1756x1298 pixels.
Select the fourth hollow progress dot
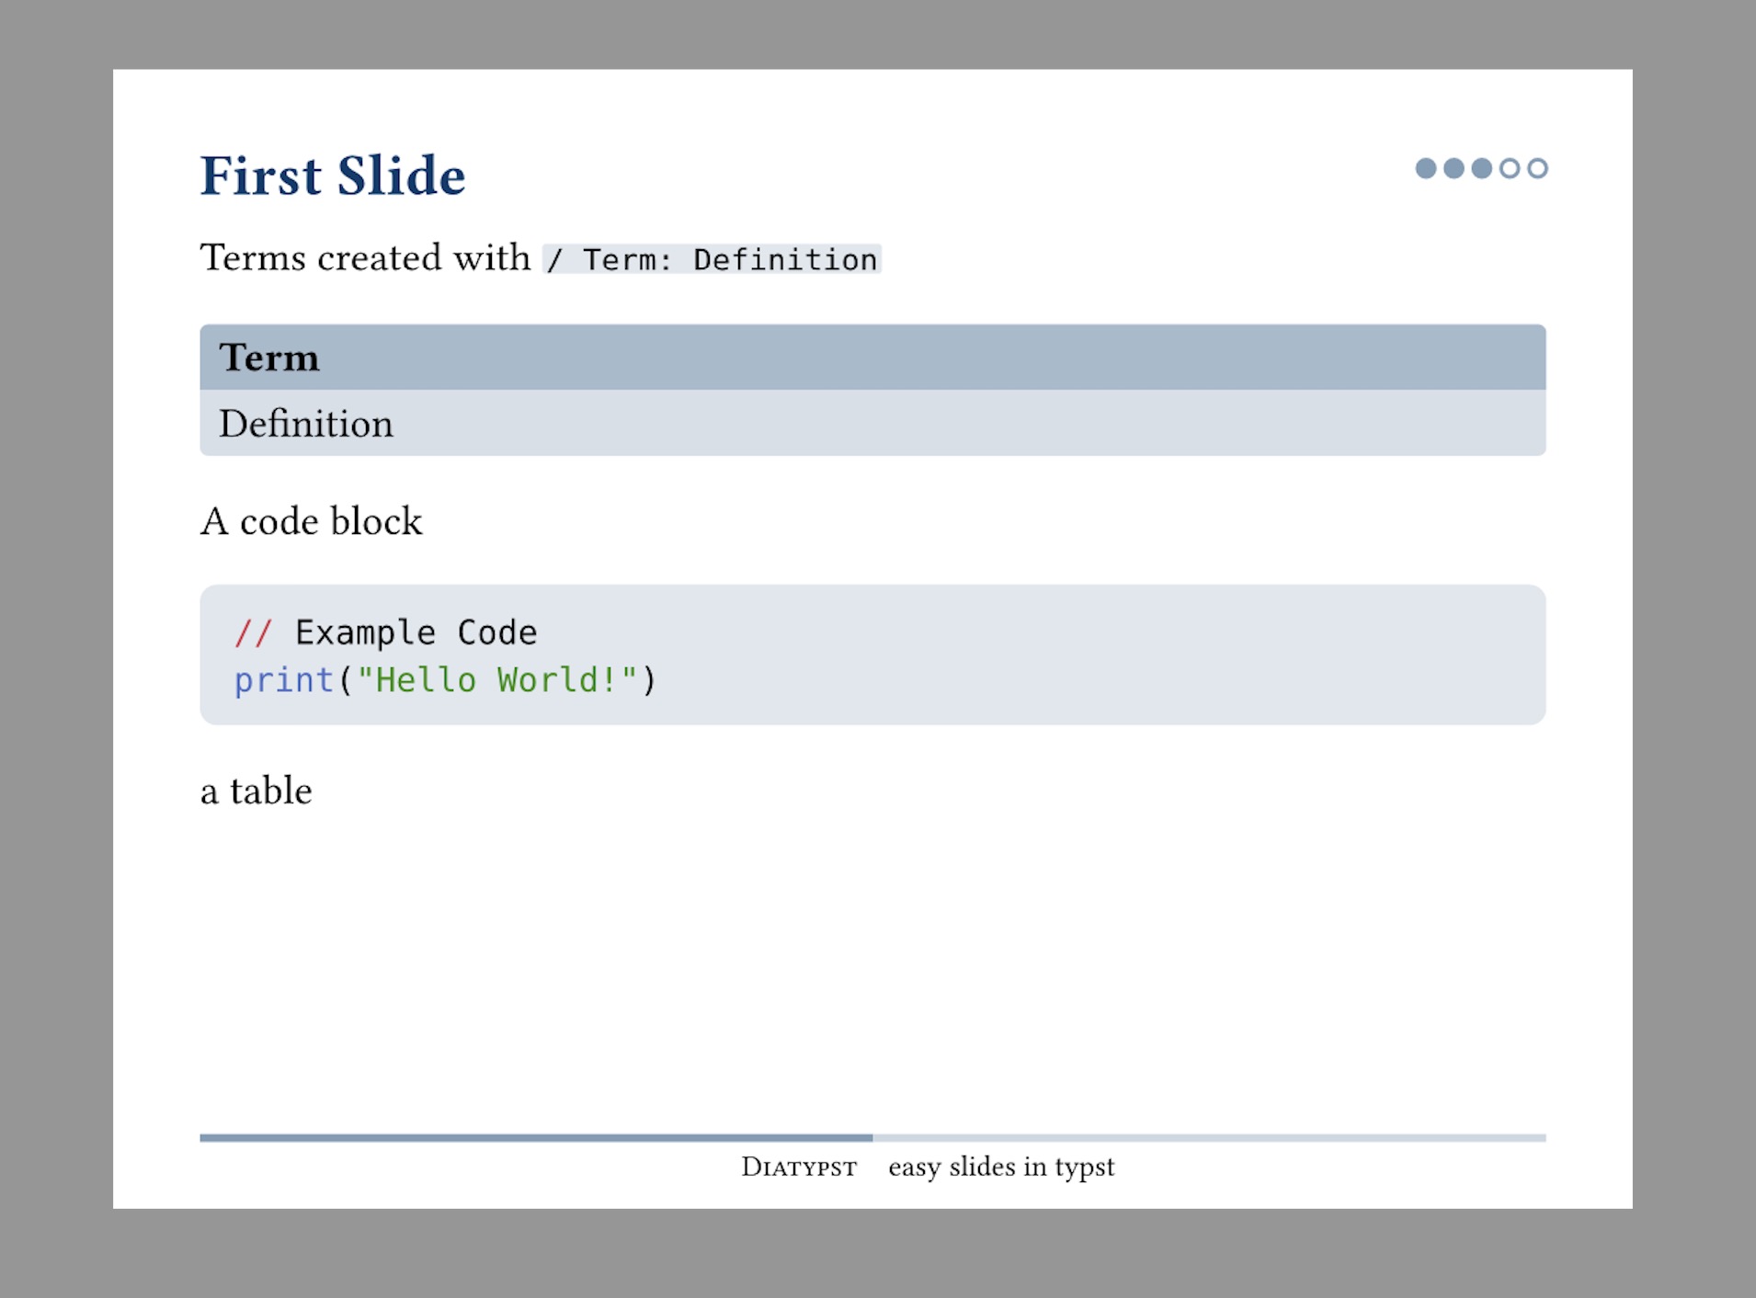point(1510,168)
